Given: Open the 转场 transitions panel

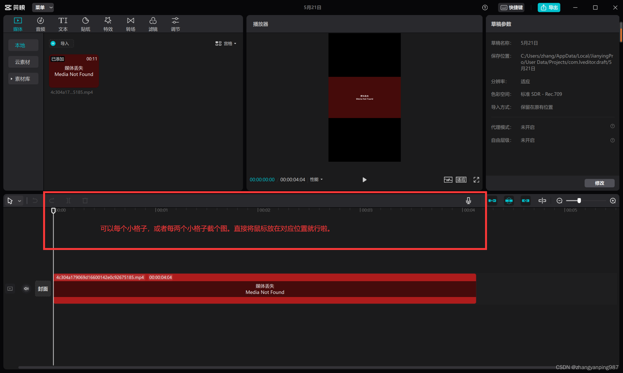Looking at the screenshot, I should 130,24.
